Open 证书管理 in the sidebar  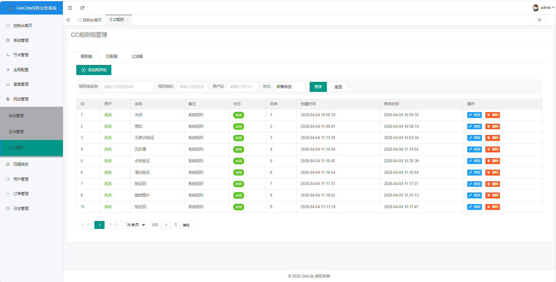tap(16, 132)
